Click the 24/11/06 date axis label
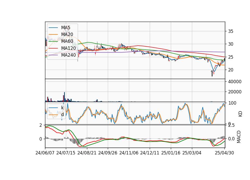The height and width of the screenshot is (180, 250). coord(129,153)
